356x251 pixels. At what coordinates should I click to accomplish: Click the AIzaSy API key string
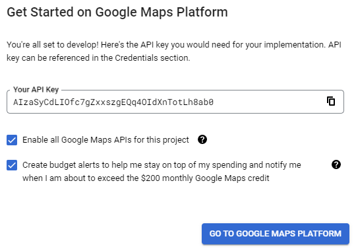113,102
